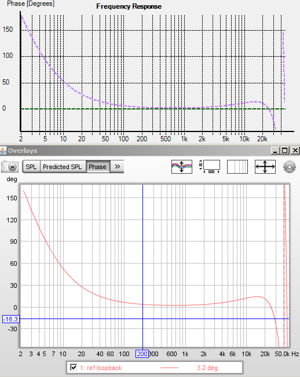The height and width of the screenshot is (377, 300).
Task: Open the graph controls gear icon
Action: [290, 167]
